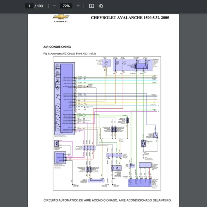Click the A/C compressor clutch component symbol
Viewport: 207px width, 207px height.
143,144
